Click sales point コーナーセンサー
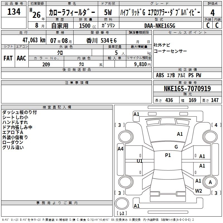This screenshot has height=223, width=223. click(x=170, y=51)
